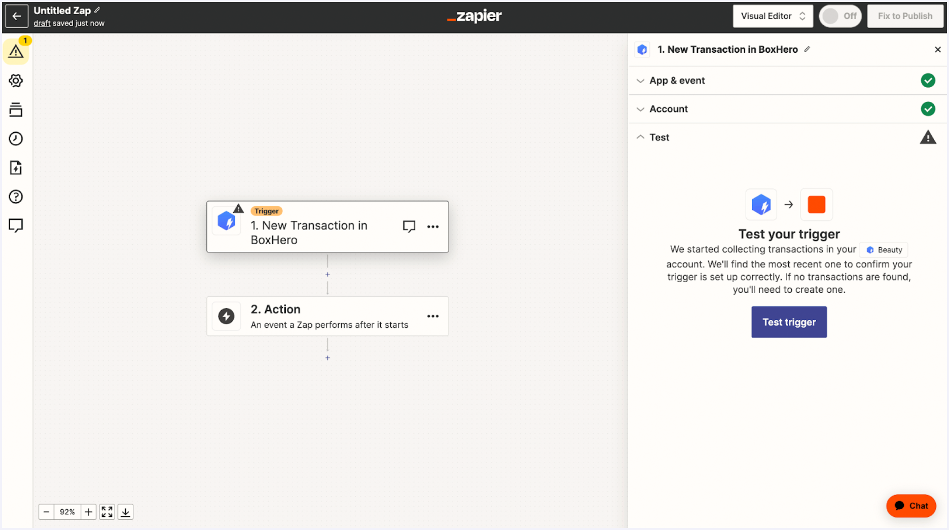Open the notes comment icon on trigger step
Image resolution: width=949 pixels, height=530 pixels.
pos(409,226)
